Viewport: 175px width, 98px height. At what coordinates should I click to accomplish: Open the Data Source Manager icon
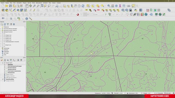[3, 10]
